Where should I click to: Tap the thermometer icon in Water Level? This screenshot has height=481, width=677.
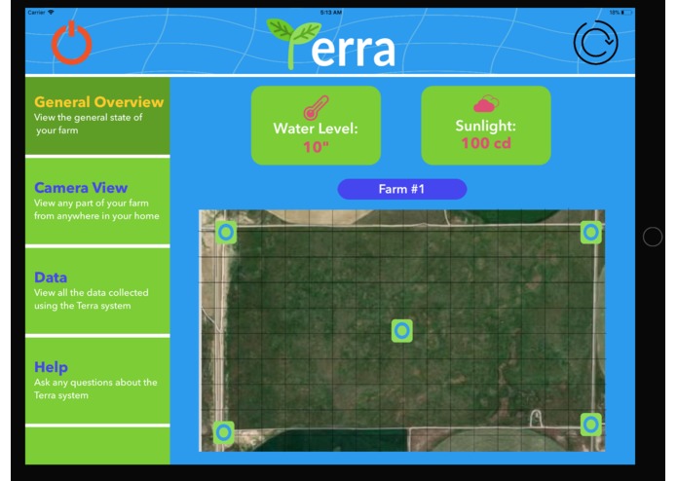(316, 107)
